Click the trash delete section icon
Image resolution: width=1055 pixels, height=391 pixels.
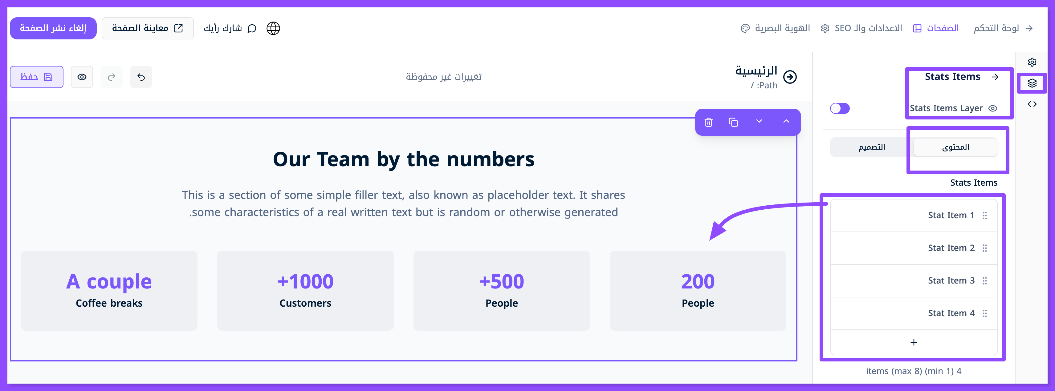click(709, 122)
